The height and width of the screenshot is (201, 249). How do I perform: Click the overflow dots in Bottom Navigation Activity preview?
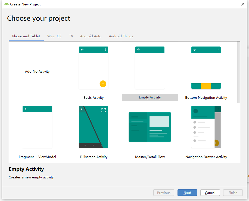(x=218, y=50)
